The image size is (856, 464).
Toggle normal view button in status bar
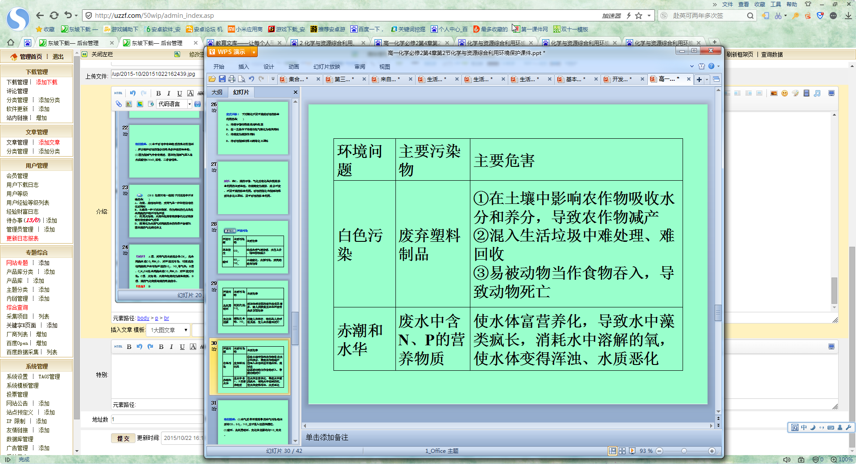point(613,451)
